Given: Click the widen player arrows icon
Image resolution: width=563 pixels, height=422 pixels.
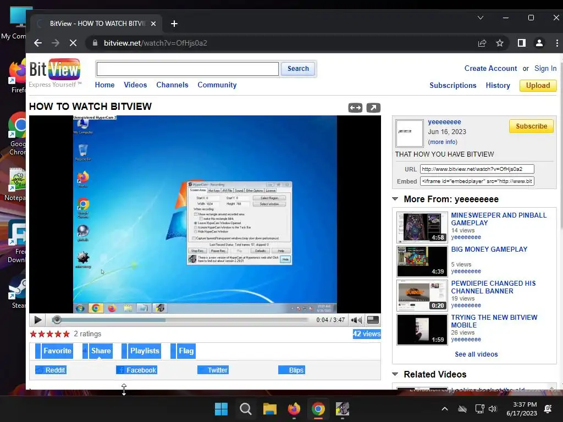Looking at the screenshot, I should (x=355, y=108).
